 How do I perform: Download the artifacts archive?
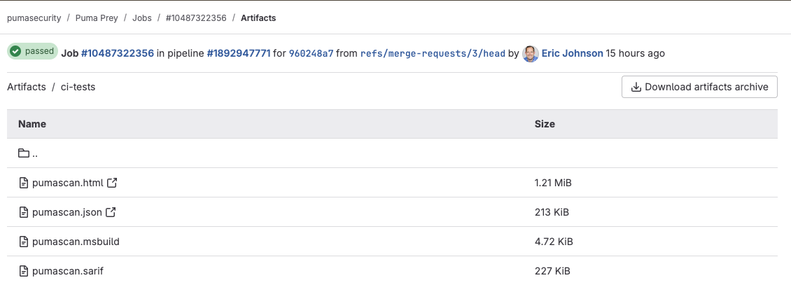coord(699,87)
